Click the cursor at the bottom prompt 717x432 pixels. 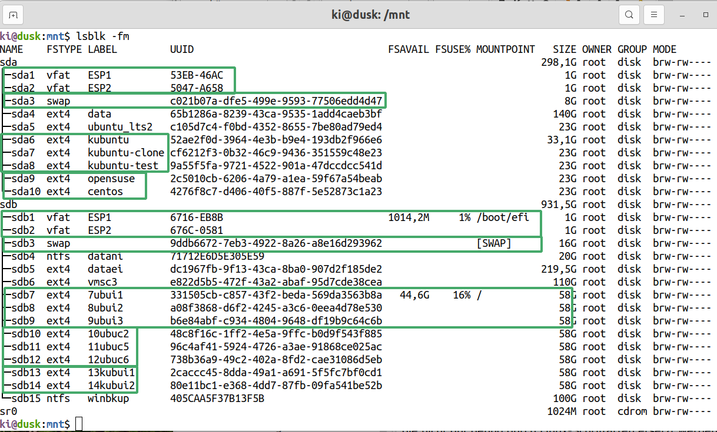(79, 424)
